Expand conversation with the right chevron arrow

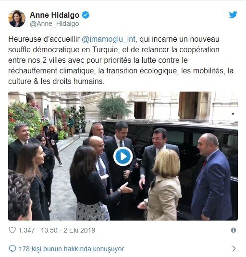[234, 249]
